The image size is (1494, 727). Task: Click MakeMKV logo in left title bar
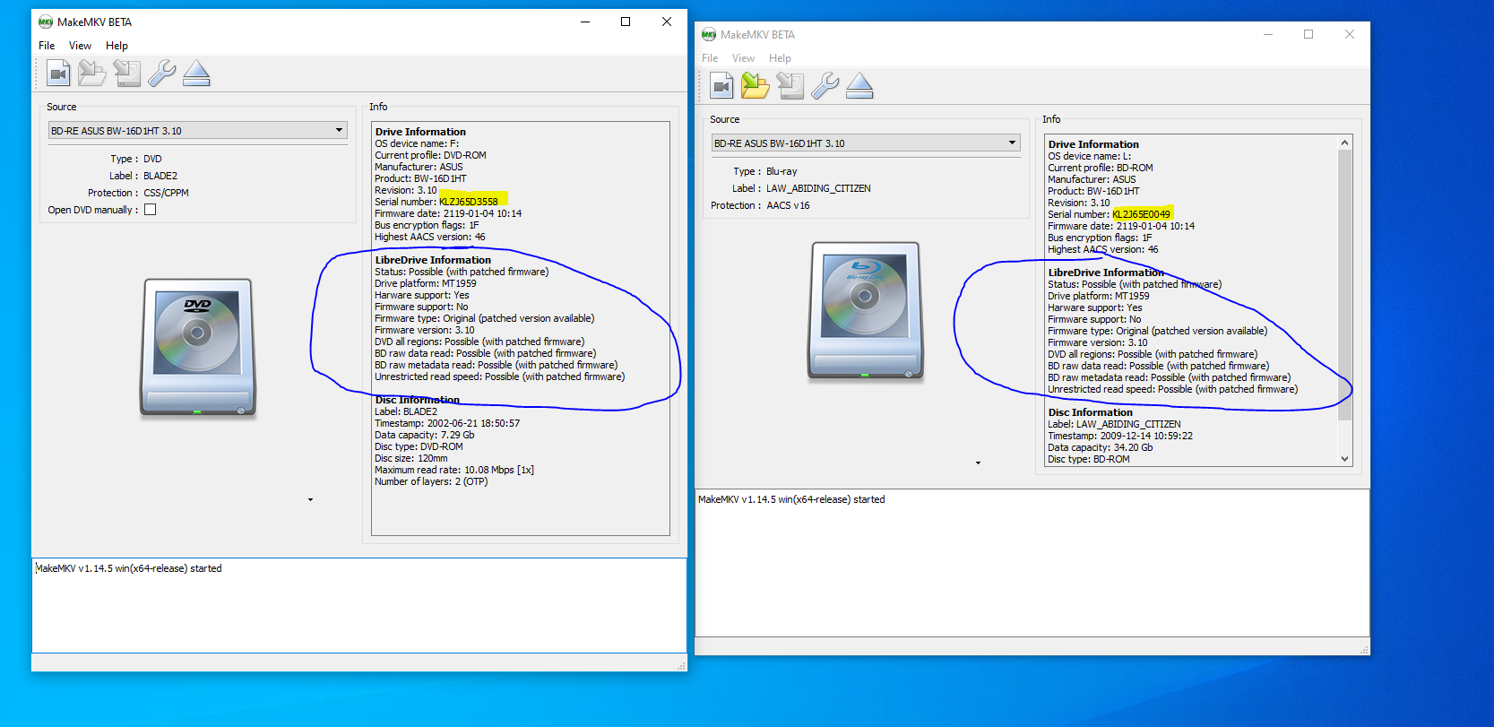[x=46, y=22]
